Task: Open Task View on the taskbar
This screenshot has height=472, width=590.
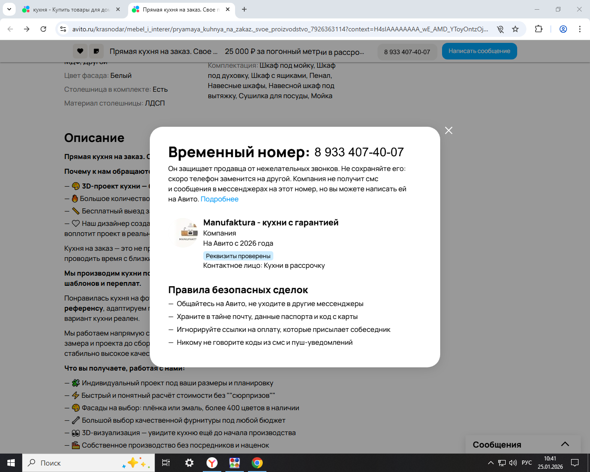Action: [166, 463]
